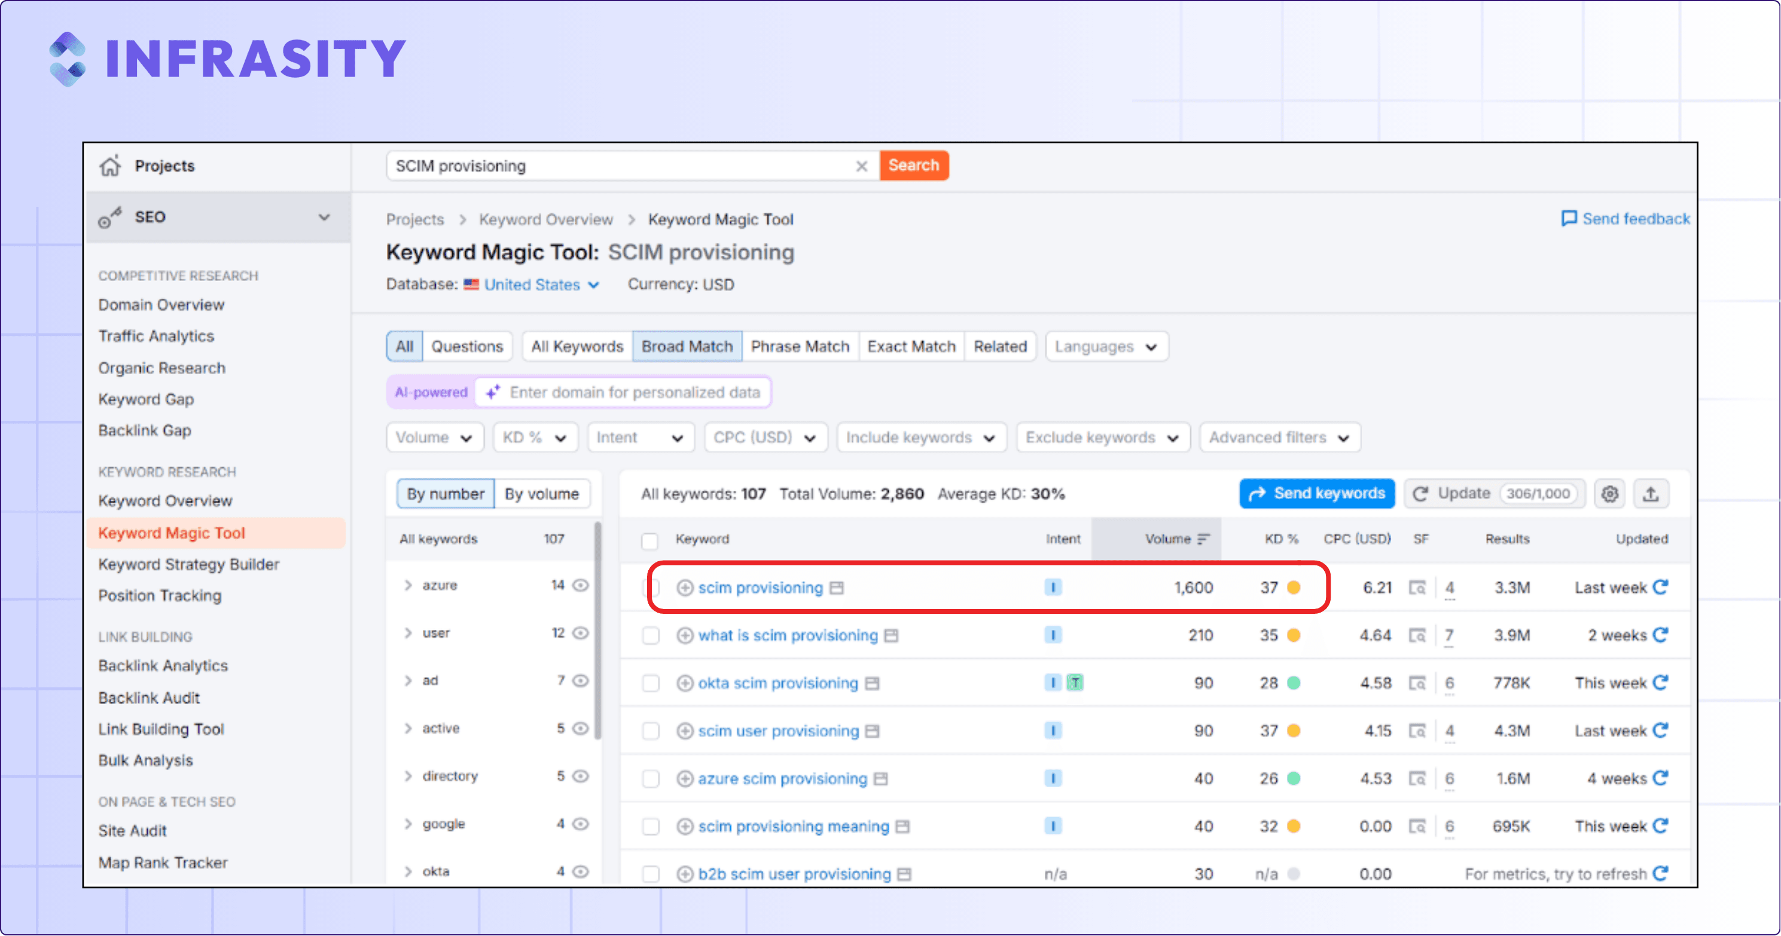Check the okta scim provisioning row
This screenshot has height=936, width=1781.
tap(651, 683)
